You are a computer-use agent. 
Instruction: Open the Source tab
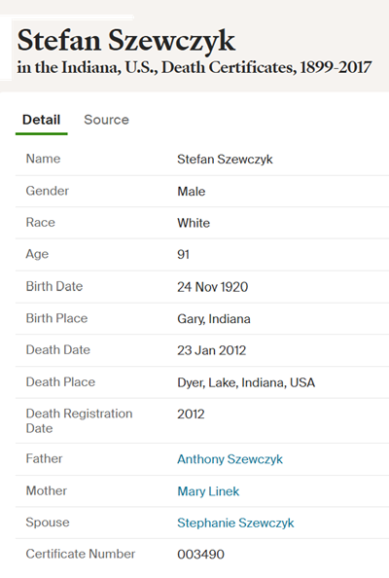[106, 120]
